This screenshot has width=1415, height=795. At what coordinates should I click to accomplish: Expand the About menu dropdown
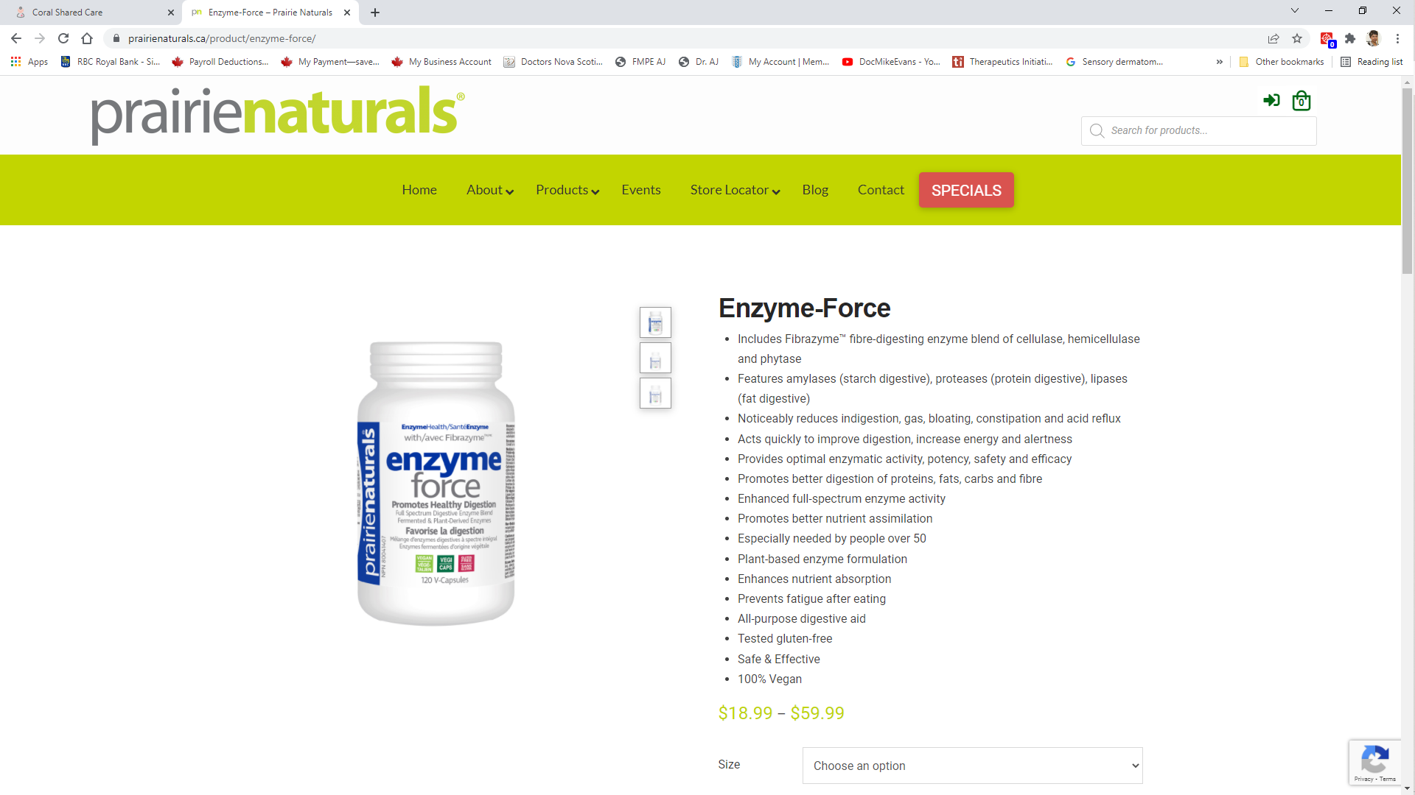(x=489, y=190)
